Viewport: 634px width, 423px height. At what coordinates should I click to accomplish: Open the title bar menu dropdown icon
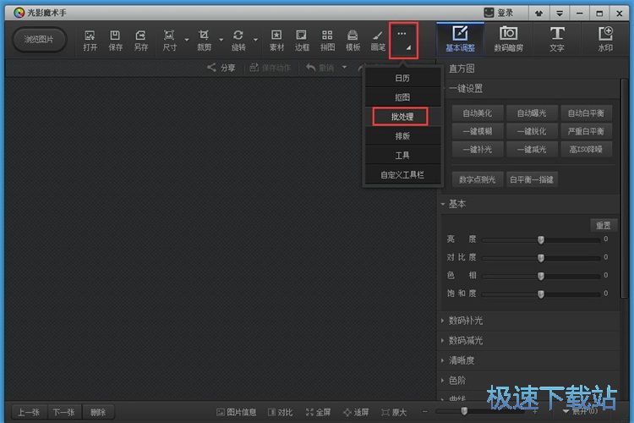[560, 14]
